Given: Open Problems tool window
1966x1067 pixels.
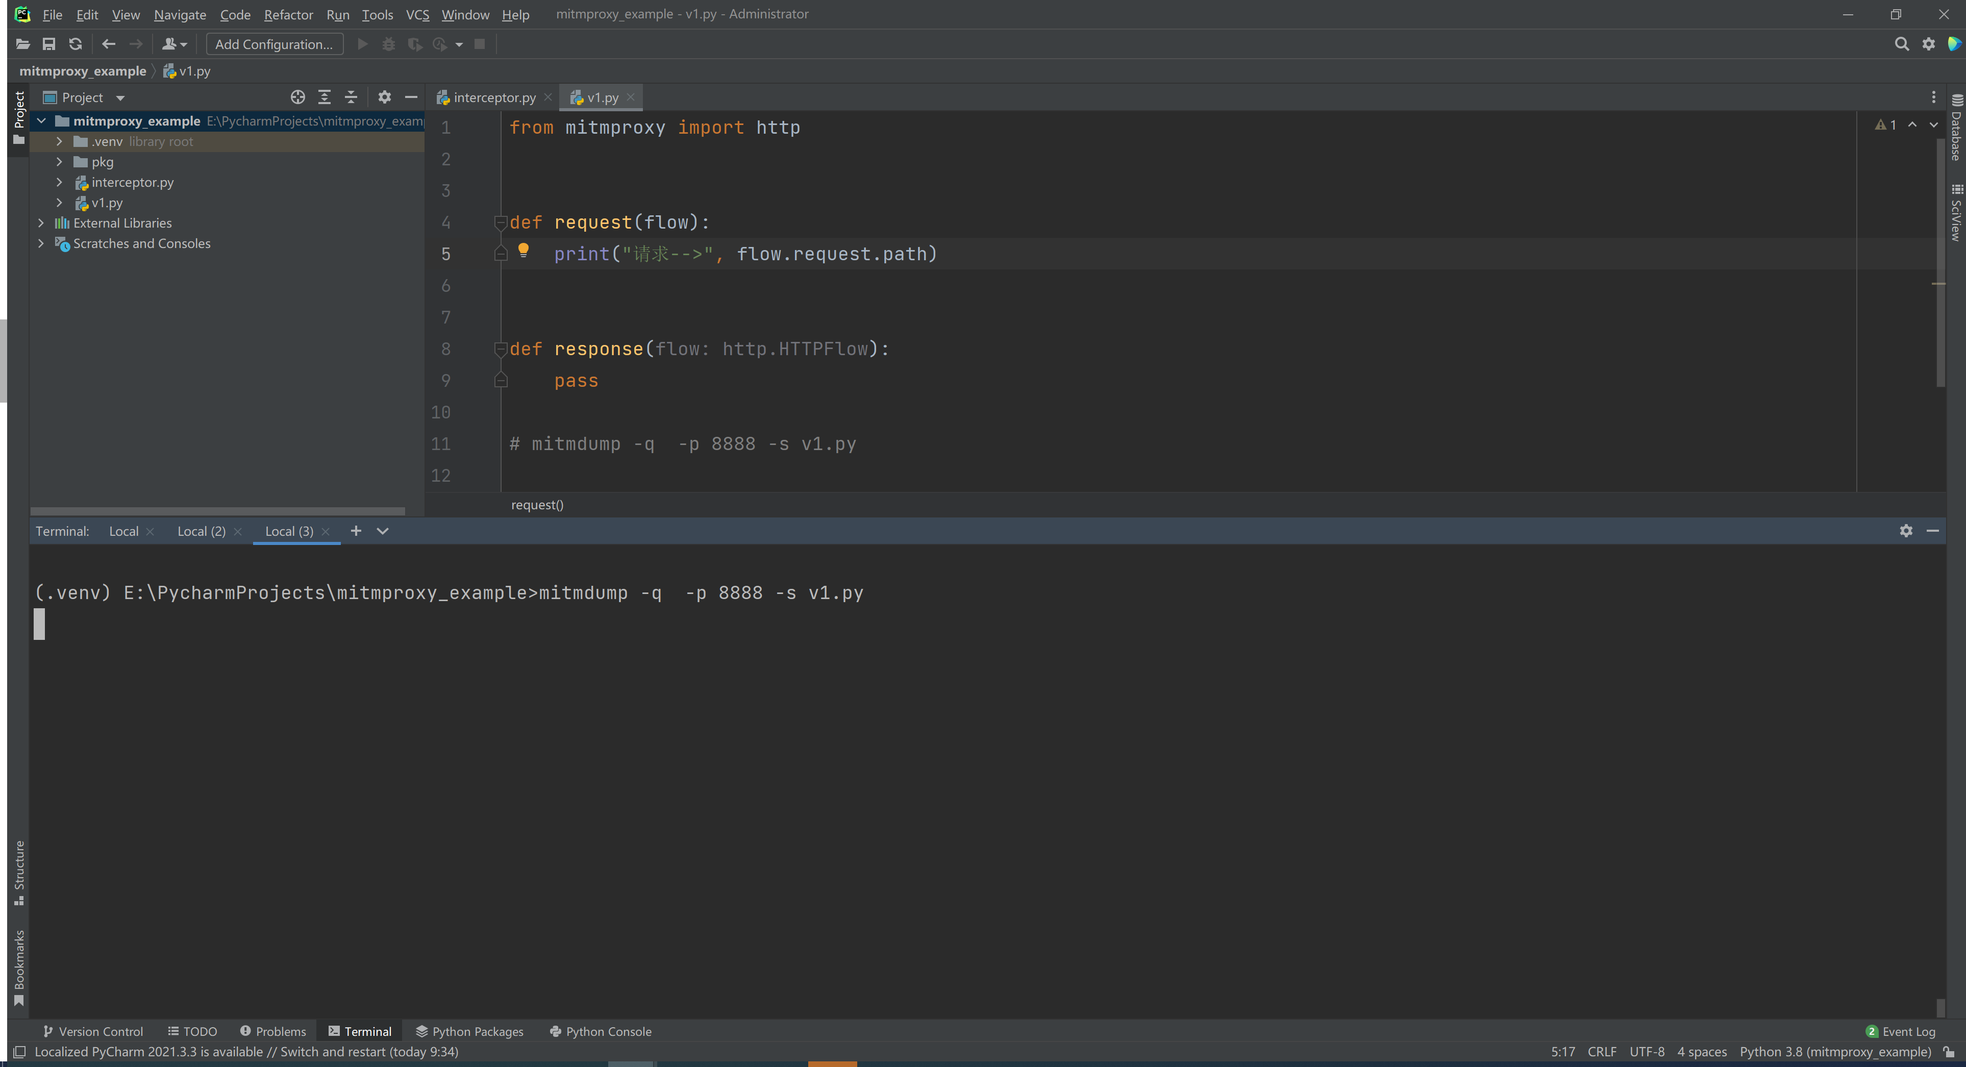Looking at the screenshot, I should [x=273, y=1031].
